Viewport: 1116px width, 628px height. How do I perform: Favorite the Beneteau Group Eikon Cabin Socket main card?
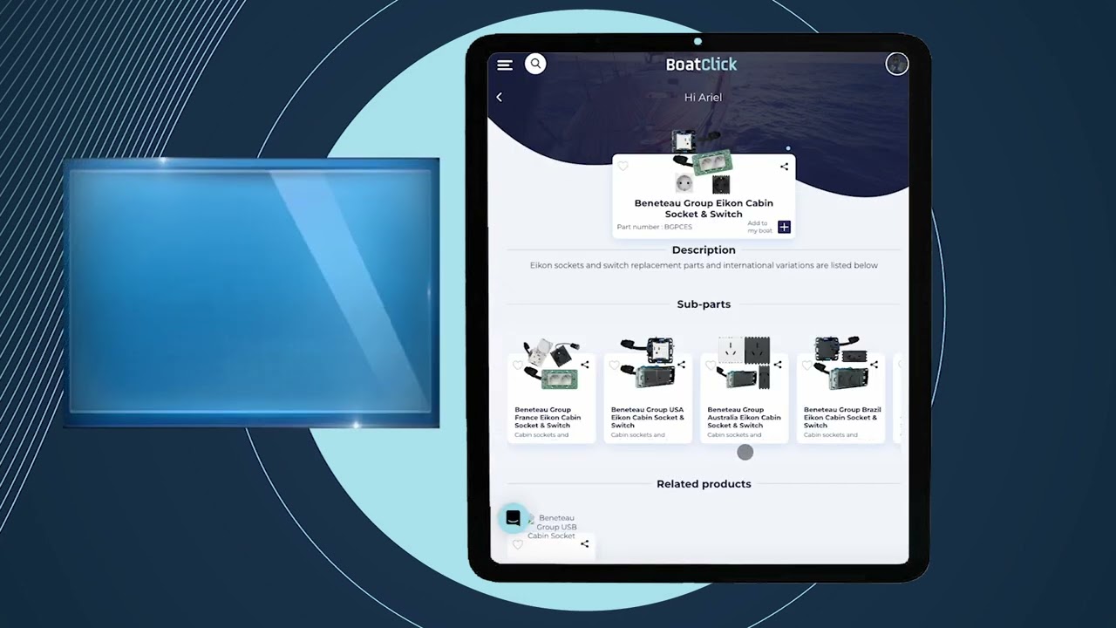[x=623, y=166]
